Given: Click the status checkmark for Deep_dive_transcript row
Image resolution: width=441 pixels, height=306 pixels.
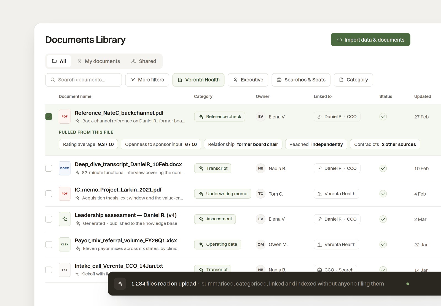Looking at the screenshot, I should pyautogui.click(x=383, y=168).
